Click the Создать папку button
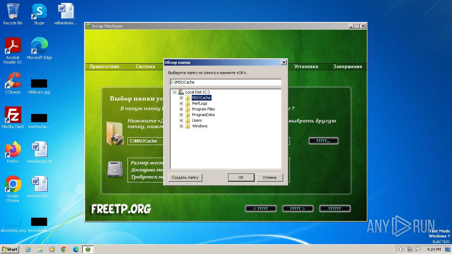This screenshot has height=254, width=452. pos(185,177)
